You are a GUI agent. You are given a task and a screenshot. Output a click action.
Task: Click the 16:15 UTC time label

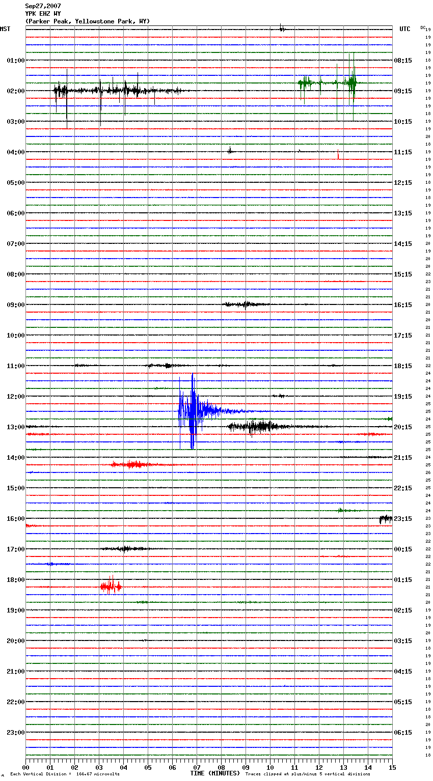coord(403,304)
